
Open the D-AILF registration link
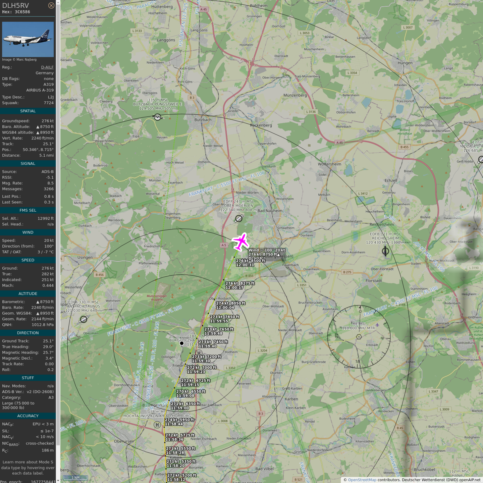(x=47, y=67)
